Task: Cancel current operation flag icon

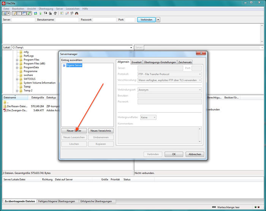Action: (46, 13)
